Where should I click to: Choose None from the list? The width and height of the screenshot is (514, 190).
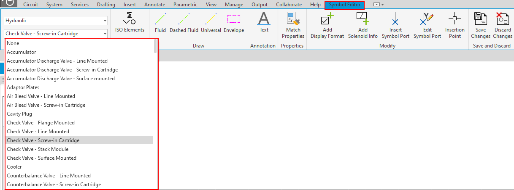pos(79,43)
